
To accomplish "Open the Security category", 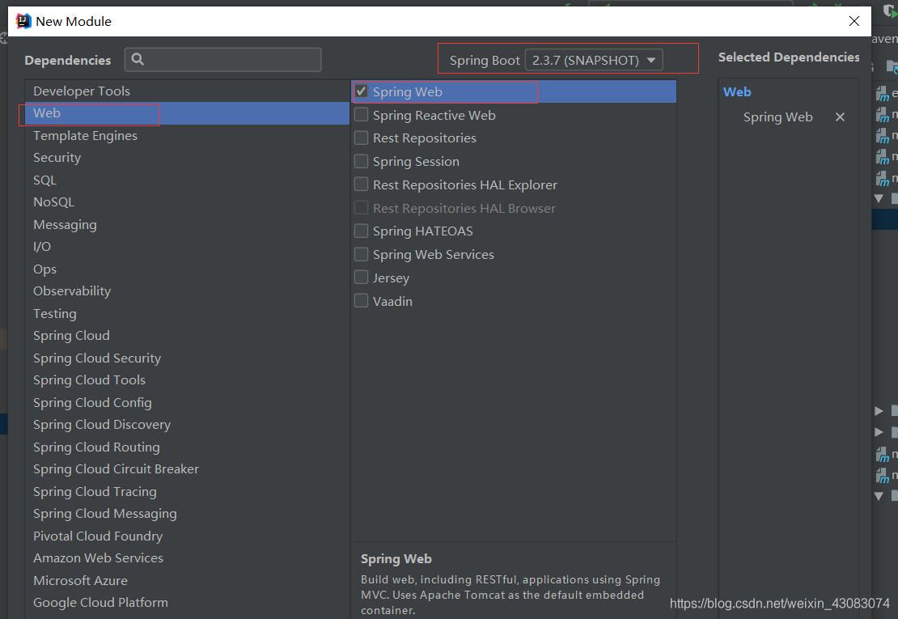I will [187, 158].
